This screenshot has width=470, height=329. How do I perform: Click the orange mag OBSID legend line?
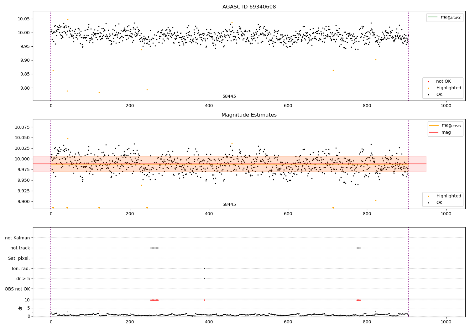pyautogui.click(x=434, y=125)
